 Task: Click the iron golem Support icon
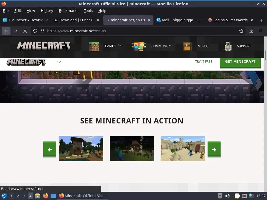[x=228, y=46]
